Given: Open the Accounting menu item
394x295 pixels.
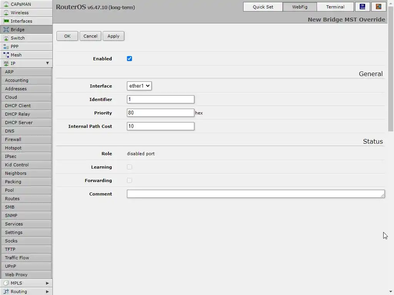Looking at the screenshot, I should click(x=27, y=80).
